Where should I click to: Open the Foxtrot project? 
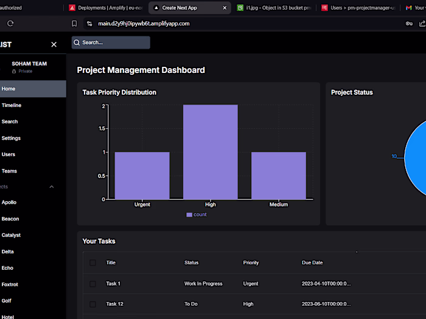pyautogui.click(x=33, y=284)
